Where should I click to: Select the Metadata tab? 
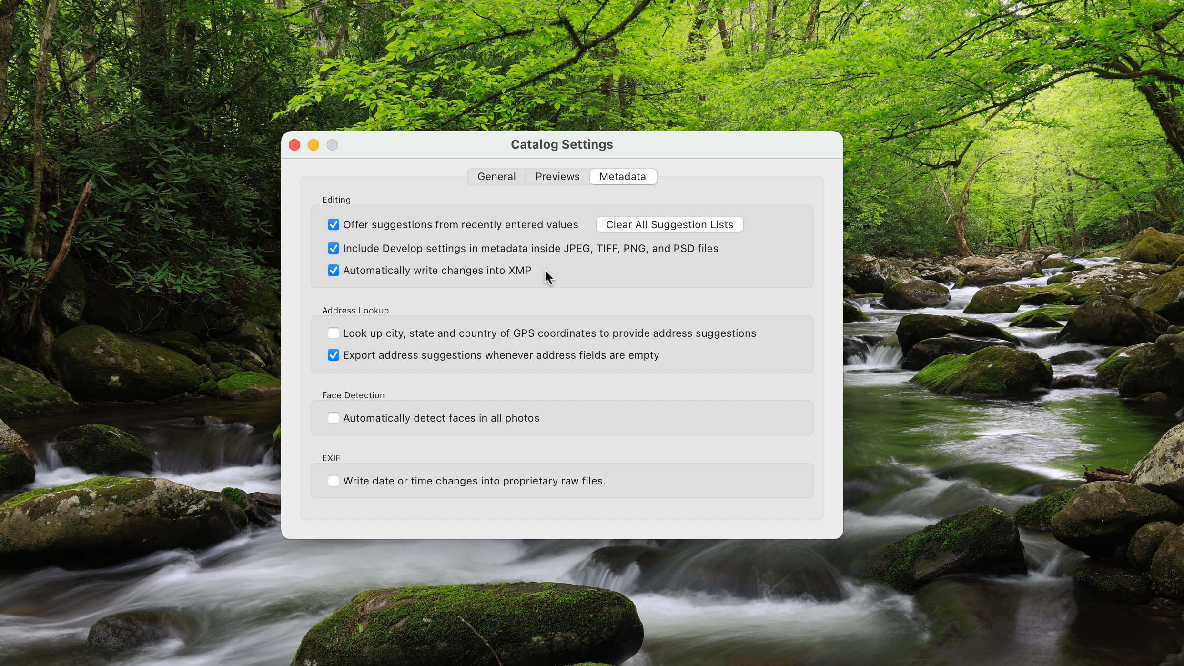622,176
